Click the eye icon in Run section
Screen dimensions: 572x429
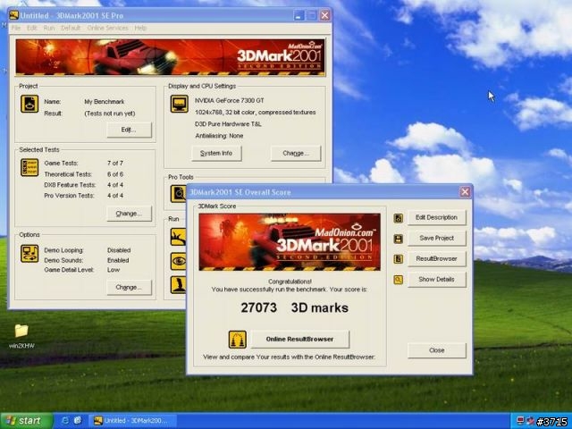coord(179,261)
